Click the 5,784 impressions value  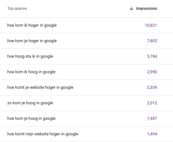(152, 56)
